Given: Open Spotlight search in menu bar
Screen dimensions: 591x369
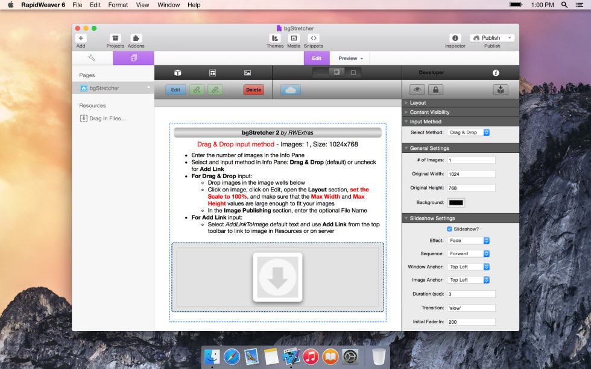Looking at the screenshot, I should click(x=564, y=5).
